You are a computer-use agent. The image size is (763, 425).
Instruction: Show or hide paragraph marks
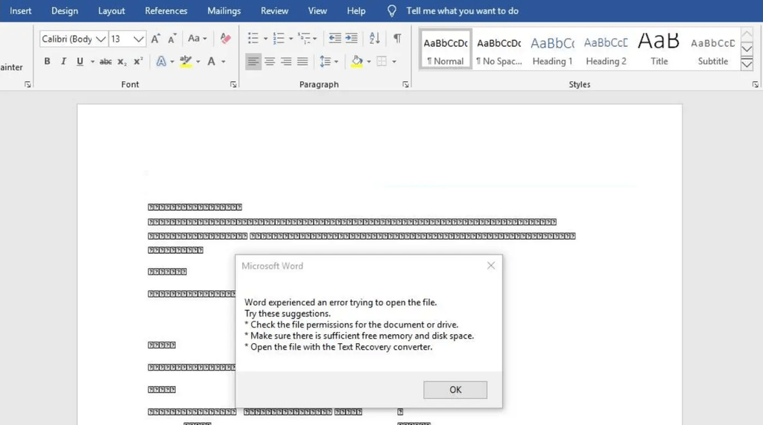pos(398,39)
